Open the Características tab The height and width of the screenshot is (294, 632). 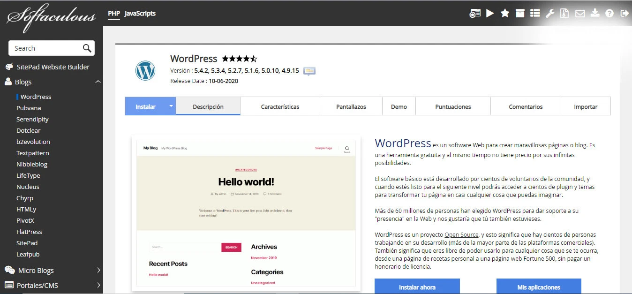280,106
